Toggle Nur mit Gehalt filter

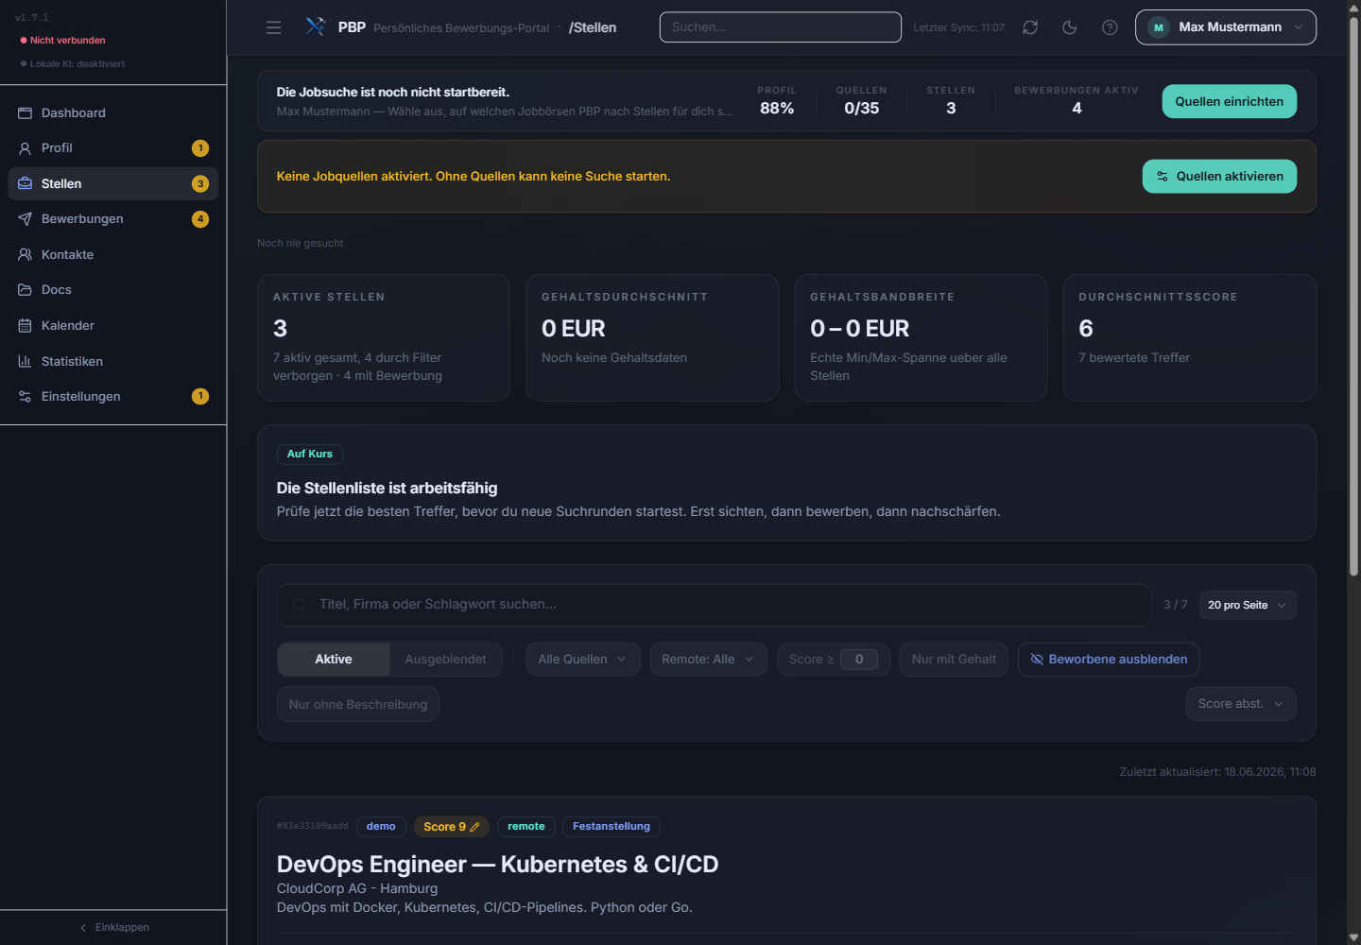(x=954, y=660)
